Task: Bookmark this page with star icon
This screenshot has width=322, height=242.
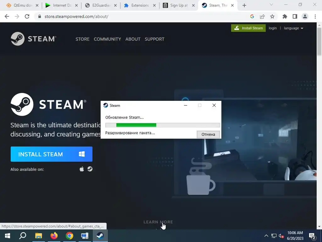Action: [x=272, y=16]
